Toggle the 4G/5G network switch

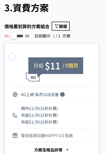point(17,36)
